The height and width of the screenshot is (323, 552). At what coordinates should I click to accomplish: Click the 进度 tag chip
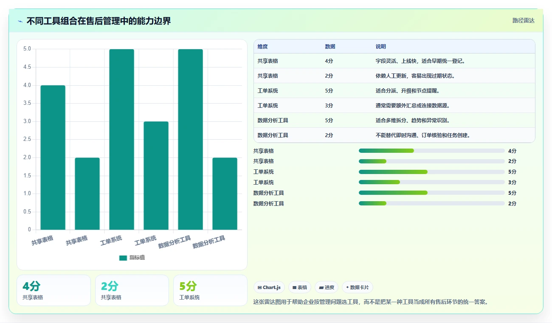coord(327,287)
